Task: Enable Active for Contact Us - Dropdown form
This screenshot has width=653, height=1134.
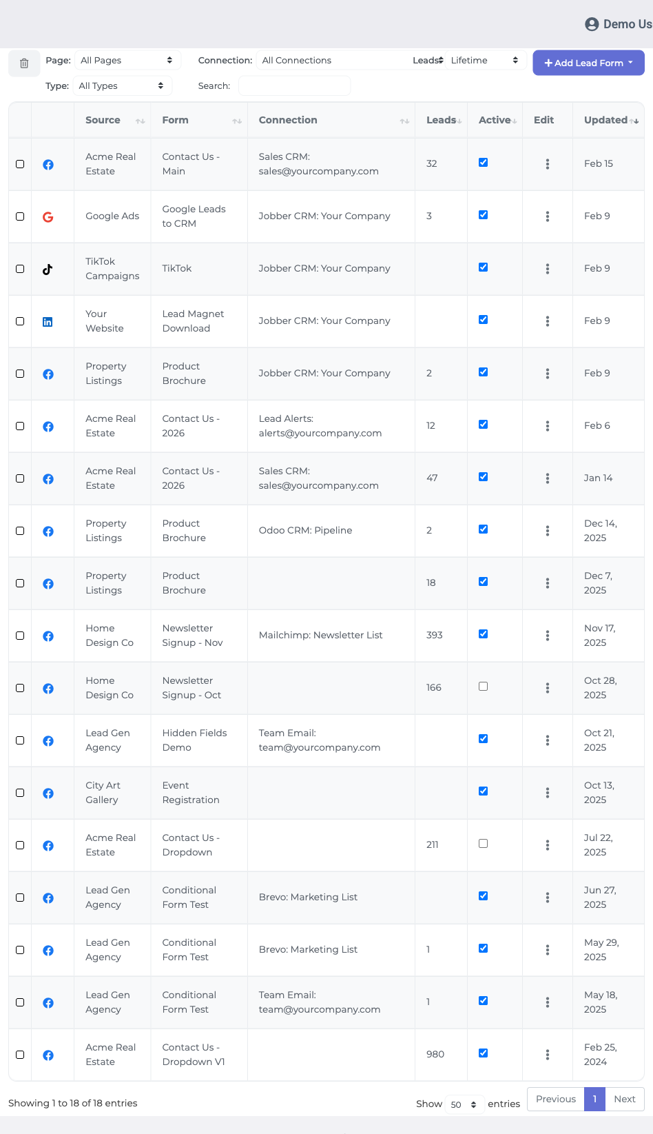Action: pos(484,844)
